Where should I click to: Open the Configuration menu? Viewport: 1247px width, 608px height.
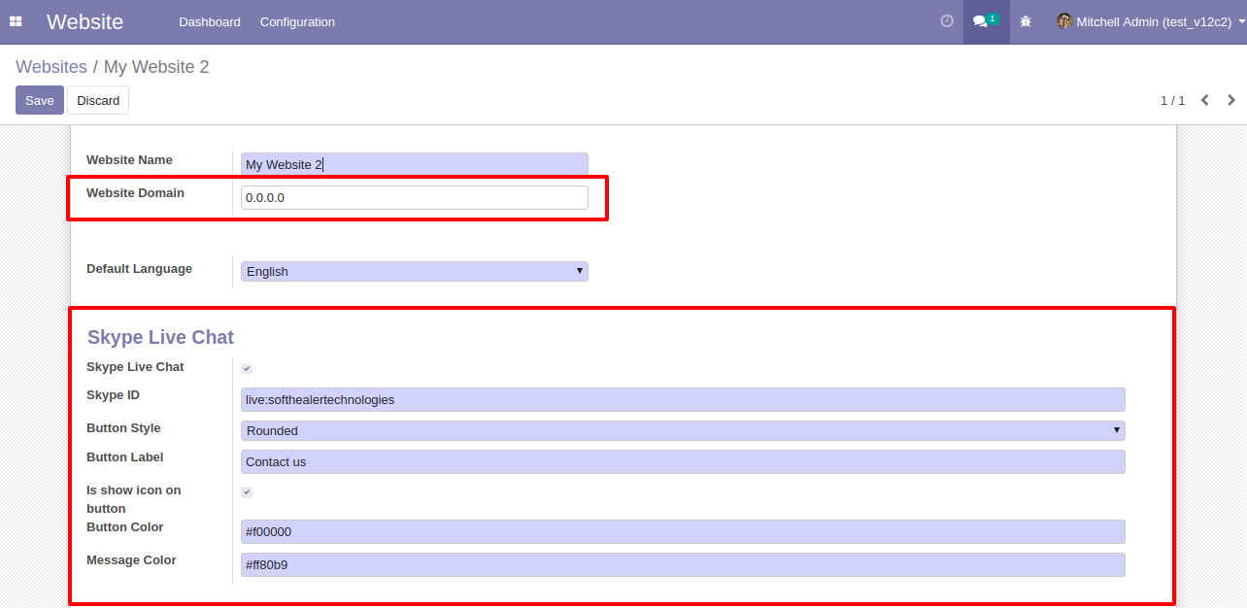[x=297, y=21]
